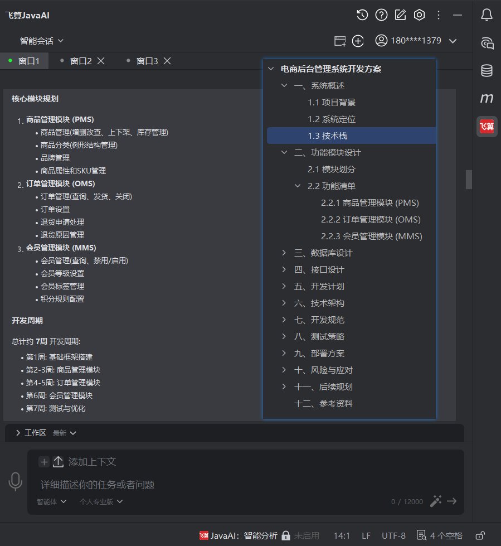Open the account 180****1379 dropdown arrow
This screenshot has height=546, width=501.
coord(453,41)
